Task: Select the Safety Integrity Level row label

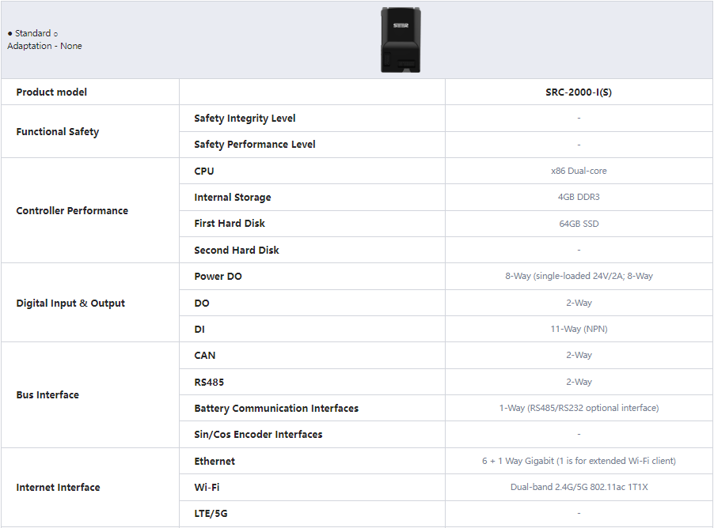Action: 245,119
